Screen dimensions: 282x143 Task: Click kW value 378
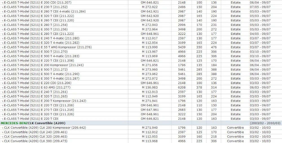[199, 87]
